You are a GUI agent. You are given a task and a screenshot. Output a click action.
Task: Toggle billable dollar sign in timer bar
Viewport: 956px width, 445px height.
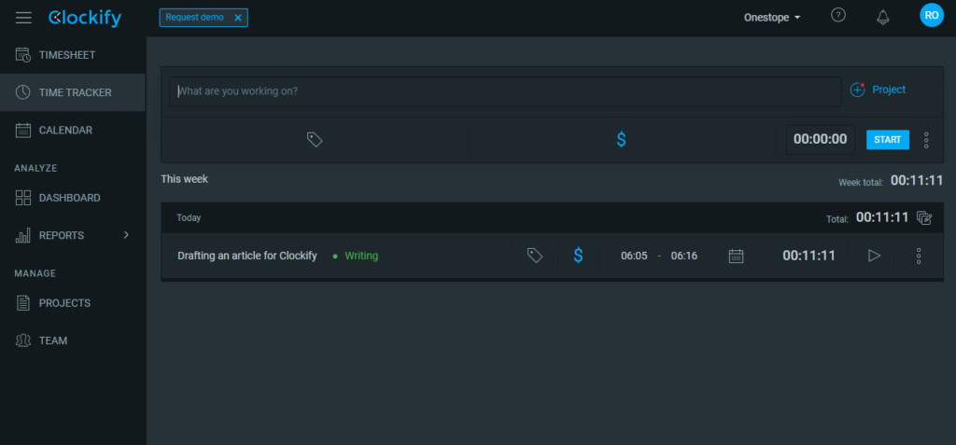621,140
